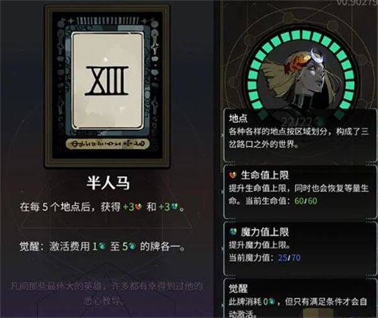
Task: Click the heart icon beside 生命值上限 heading
Action: 233,175
